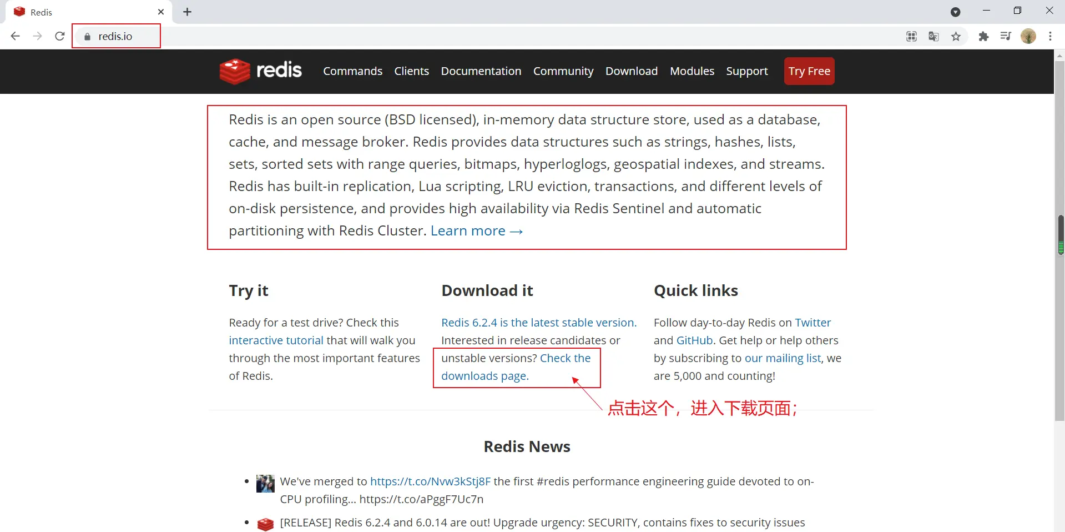Open a new tab with plus button
1065x532 pixels.
(x=188, y=12)
